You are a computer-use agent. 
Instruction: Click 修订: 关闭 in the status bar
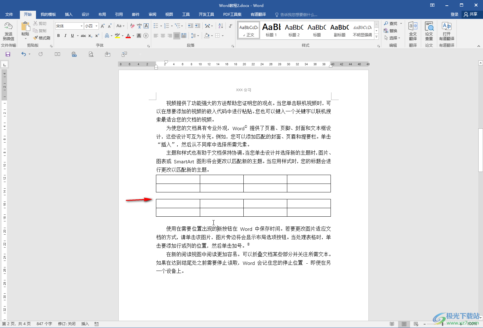point(67,324)
